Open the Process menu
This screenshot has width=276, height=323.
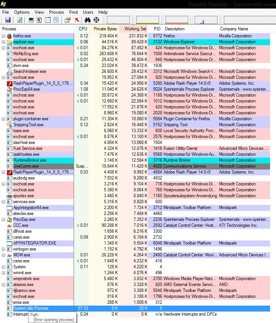57,12
